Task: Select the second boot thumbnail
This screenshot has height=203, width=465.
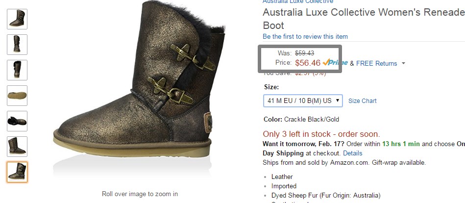Action: coord(17,45)
